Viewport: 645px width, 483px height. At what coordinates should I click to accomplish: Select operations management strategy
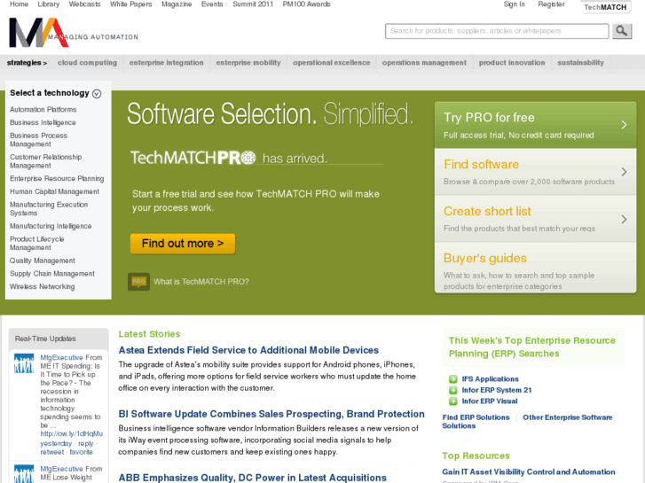(x=424, y=63)
